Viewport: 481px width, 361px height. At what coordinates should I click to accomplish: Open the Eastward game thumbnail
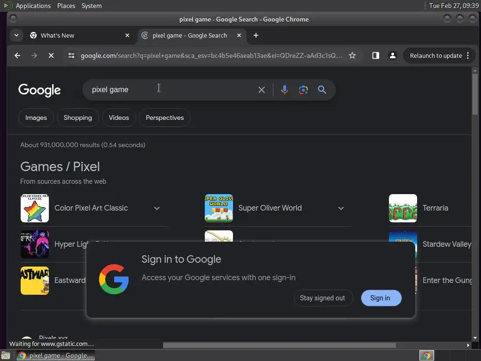35,281
